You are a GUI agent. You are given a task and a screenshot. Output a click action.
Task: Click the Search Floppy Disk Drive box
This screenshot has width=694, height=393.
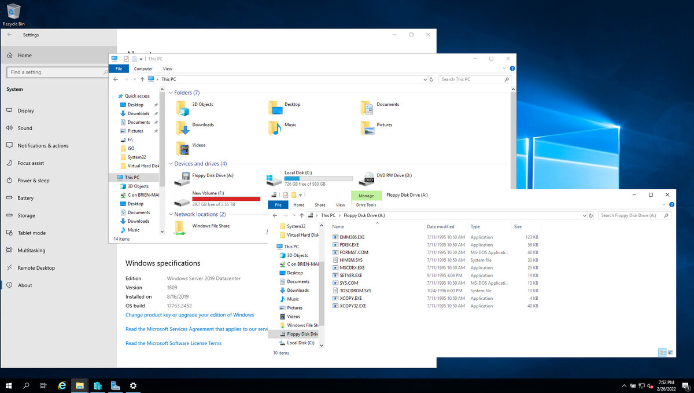click(x=636, y=215)
